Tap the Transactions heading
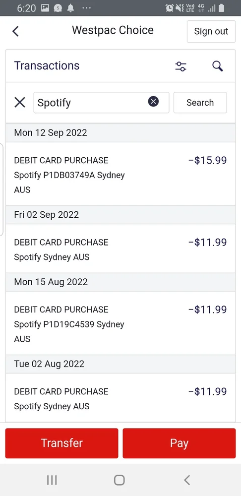Viewport: 241px width, 496px height. [x=47, y=65]
